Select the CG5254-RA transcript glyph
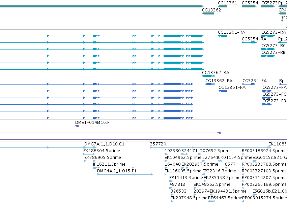The width and height of the screenshot is (287, 203). click(x=249, y=42)
